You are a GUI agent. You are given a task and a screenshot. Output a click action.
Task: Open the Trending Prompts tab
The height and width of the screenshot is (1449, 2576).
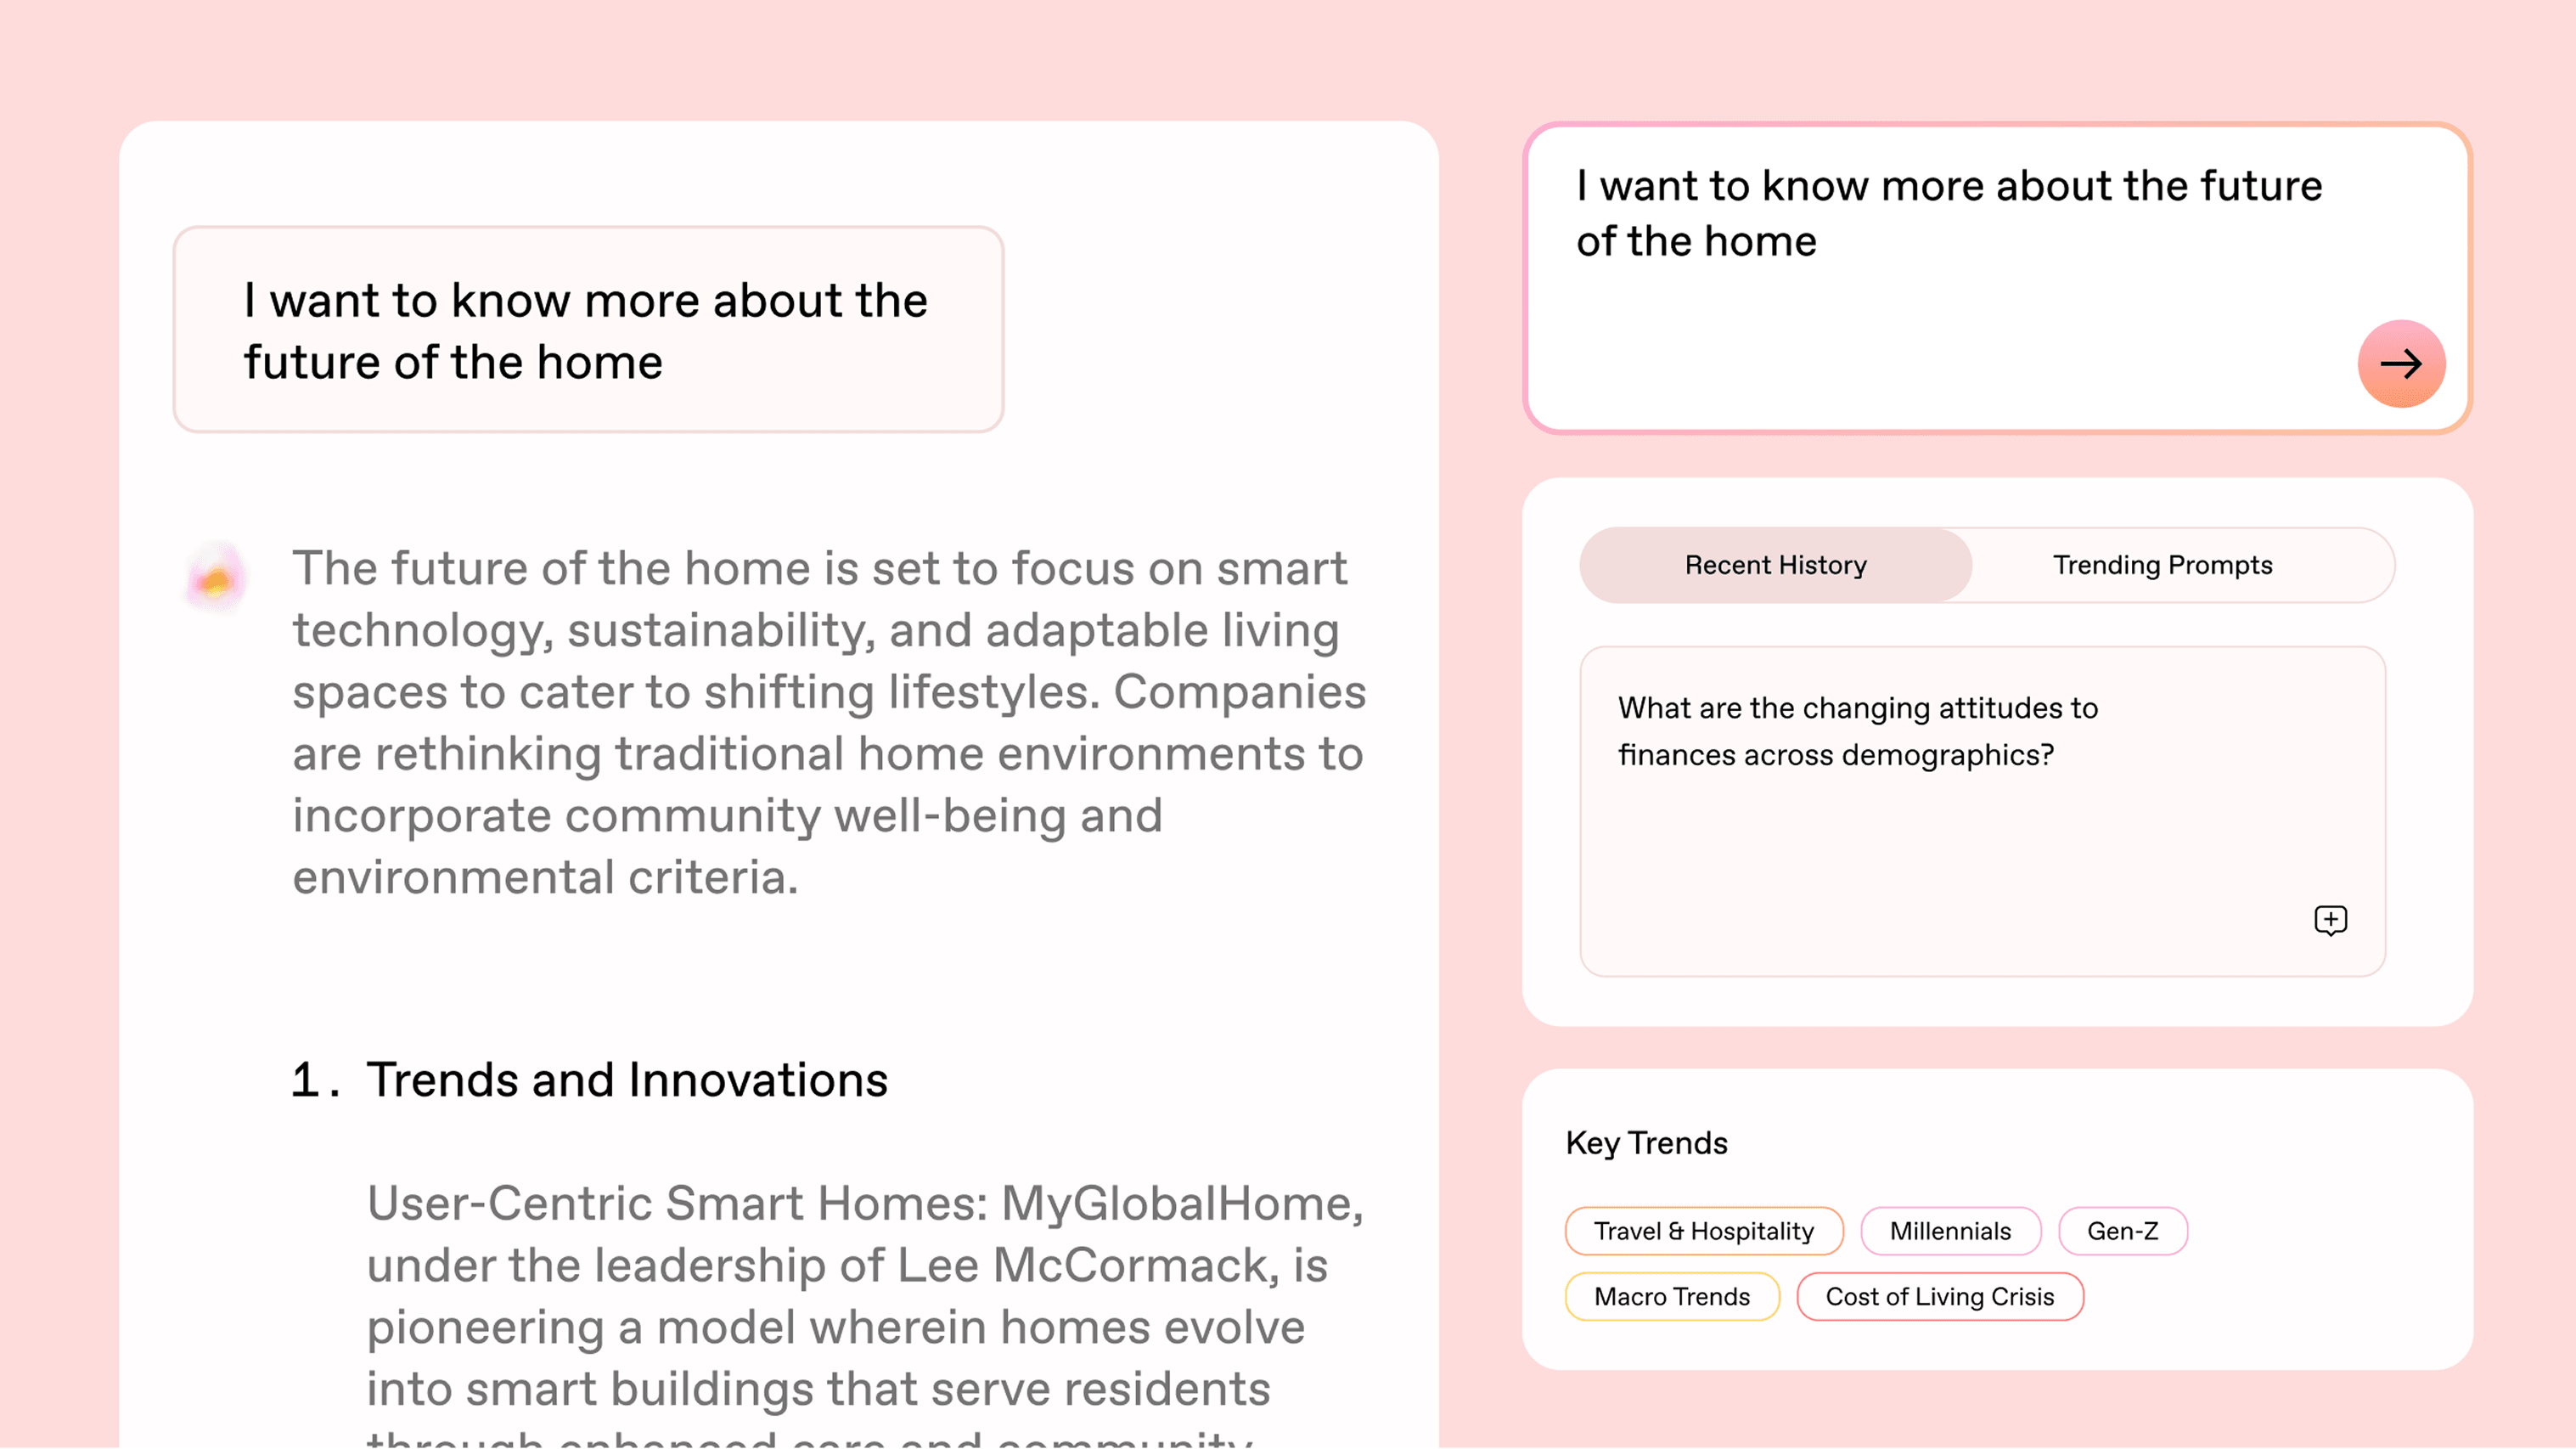(2162, 566)
